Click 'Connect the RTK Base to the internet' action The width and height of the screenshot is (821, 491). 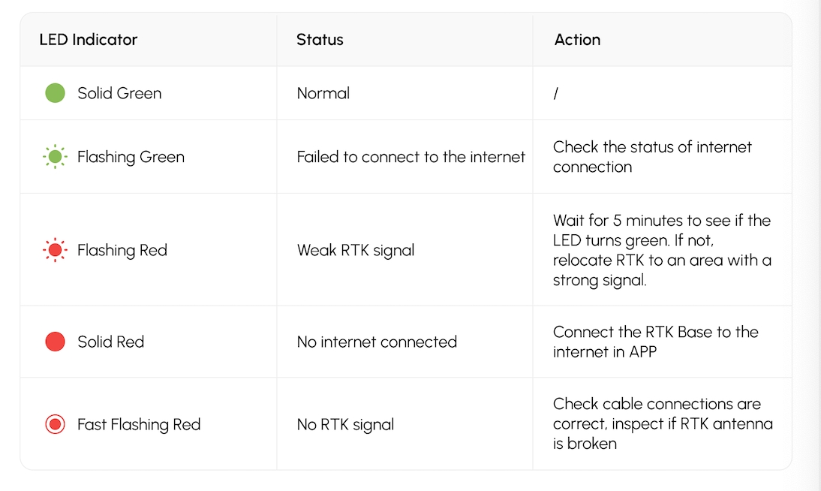(656, 342)
